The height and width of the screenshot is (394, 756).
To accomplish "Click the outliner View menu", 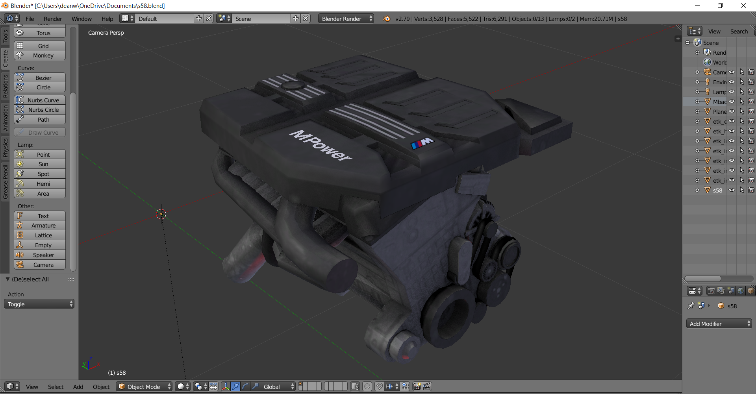I will tap(714, 31).
